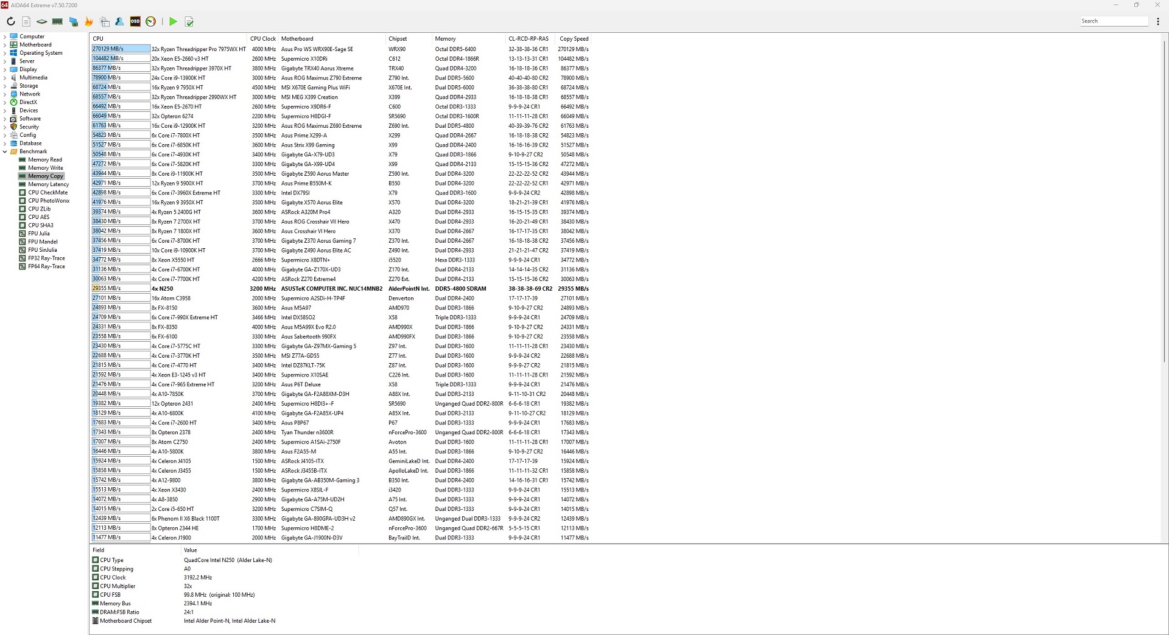Sort by the Chipset column header
1169x635 pixels.
point(409,38)
